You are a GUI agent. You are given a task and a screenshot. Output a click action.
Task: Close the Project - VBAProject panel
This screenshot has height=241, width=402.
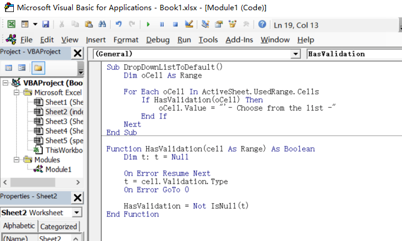pyautogui.click(x=78, y=53)
